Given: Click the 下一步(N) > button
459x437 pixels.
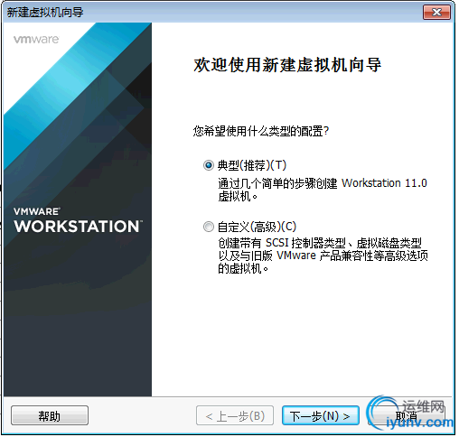Looking at the screenshot, I should (x=321, y=416).
